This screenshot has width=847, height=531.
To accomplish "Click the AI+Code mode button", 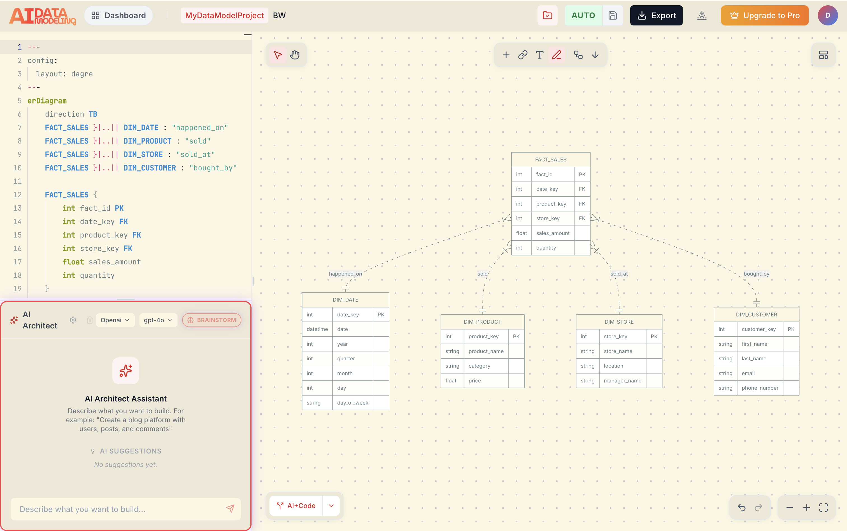I will pos(296,506).
